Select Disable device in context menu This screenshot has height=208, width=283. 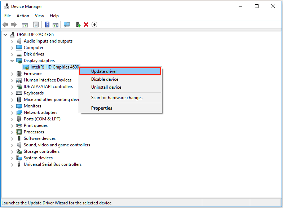pyautogui.click(x=105, y=79)
